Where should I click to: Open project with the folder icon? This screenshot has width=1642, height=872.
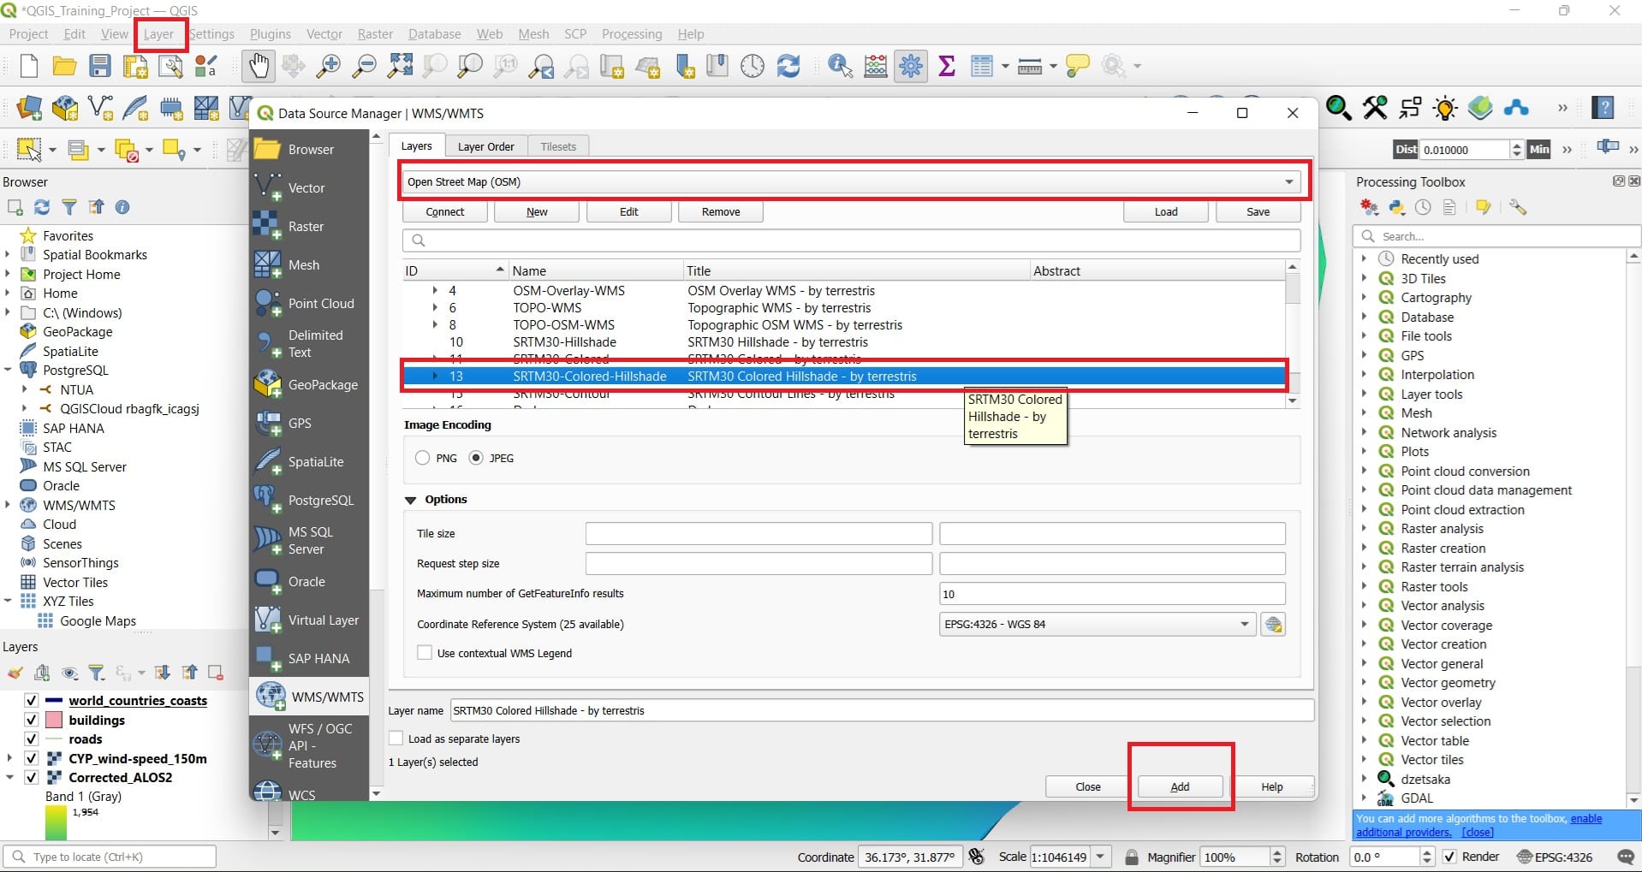tap(64, 66)
